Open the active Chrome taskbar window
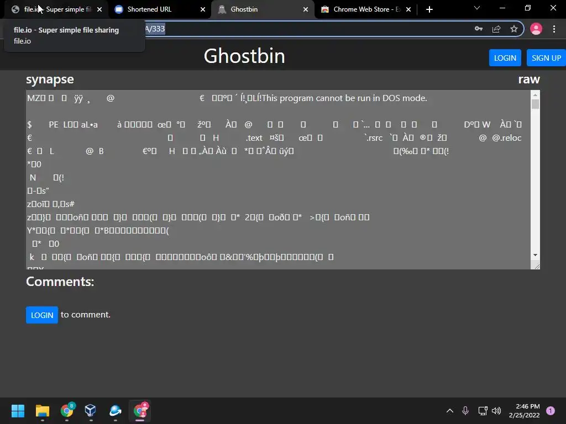The height and width of the screenshot is (424, 566). tap(140, 411)
